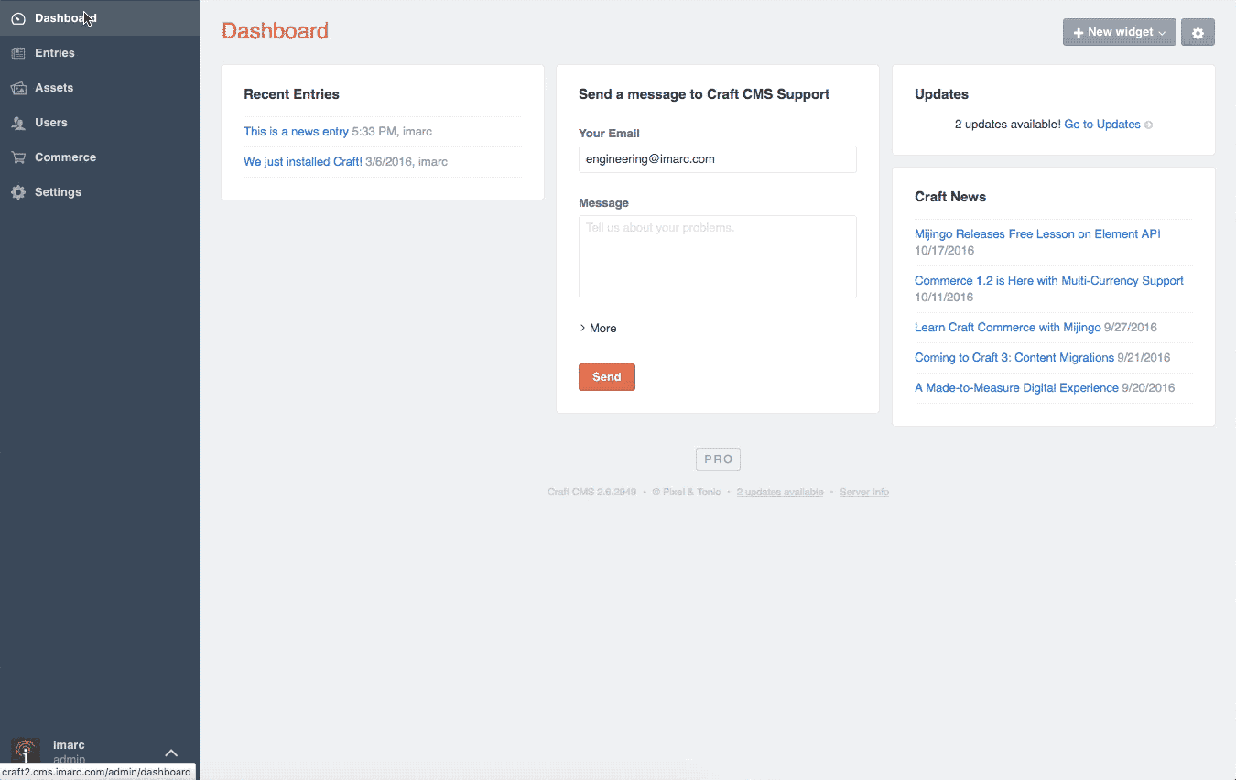Click the Settings gear icon in sidebar
This screenshot has width=1236, height=780.
(x=18, y=192)
